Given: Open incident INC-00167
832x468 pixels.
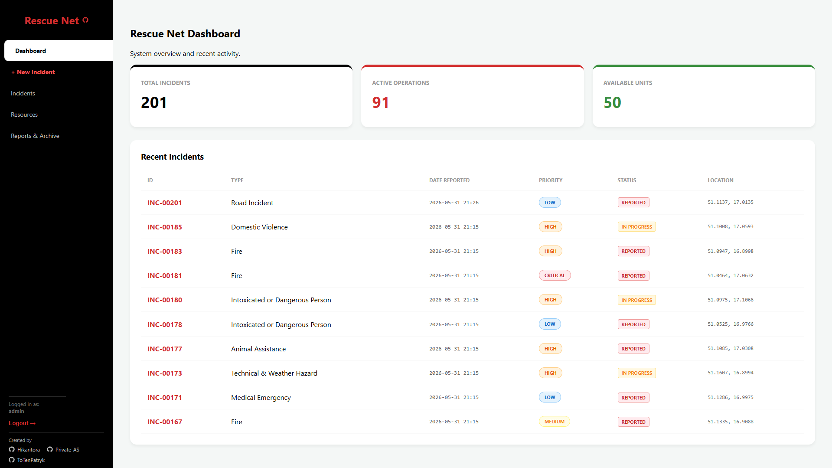Looking at the screenshot, I should point(164,422).
